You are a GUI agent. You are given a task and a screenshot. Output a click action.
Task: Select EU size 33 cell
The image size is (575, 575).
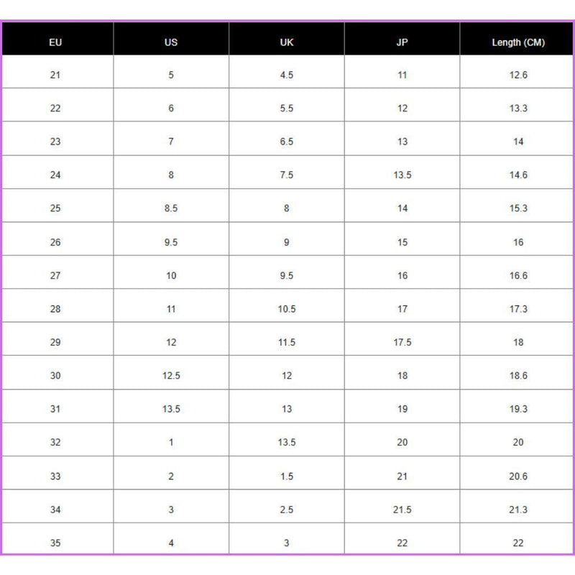tap(55, 476)
